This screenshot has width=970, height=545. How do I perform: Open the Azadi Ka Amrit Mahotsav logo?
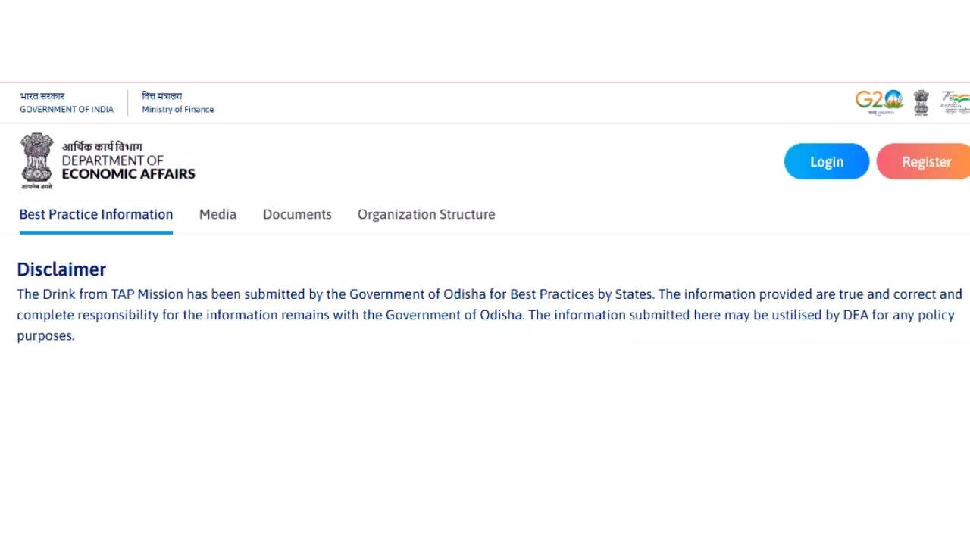956,102
